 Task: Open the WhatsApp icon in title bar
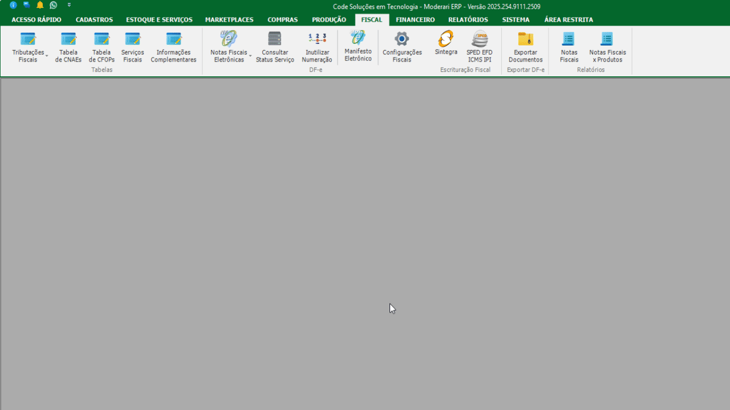coord(54,5)
